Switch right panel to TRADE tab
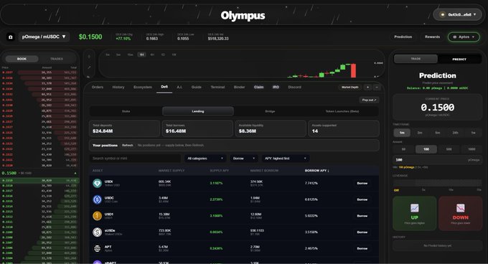Image resolution: width=488 pixels, height=264 pixels. click(x=416, y=59)
